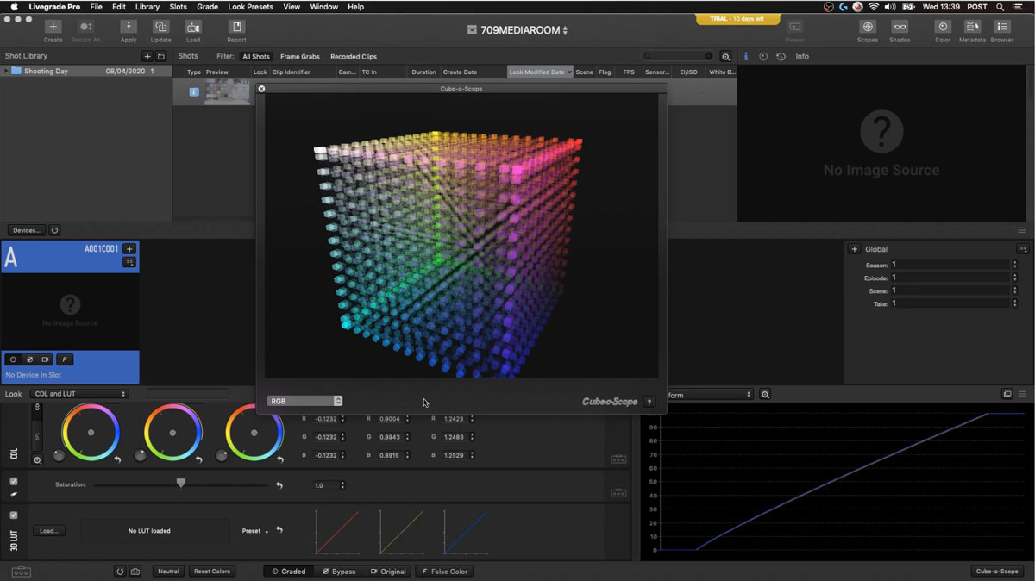The width and height of the screenshot is (1035, 581).
Task: Click the Update toolbar icon
Action: [x=160, y=28]
